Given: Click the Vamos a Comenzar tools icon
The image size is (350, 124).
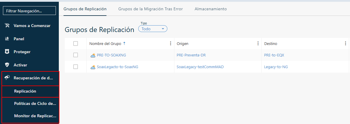Looking at the screenshot, I should coord(7,26).
